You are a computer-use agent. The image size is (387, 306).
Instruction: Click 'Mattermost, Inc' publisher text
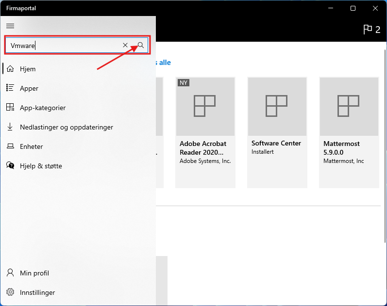click(x=344, y=161)
